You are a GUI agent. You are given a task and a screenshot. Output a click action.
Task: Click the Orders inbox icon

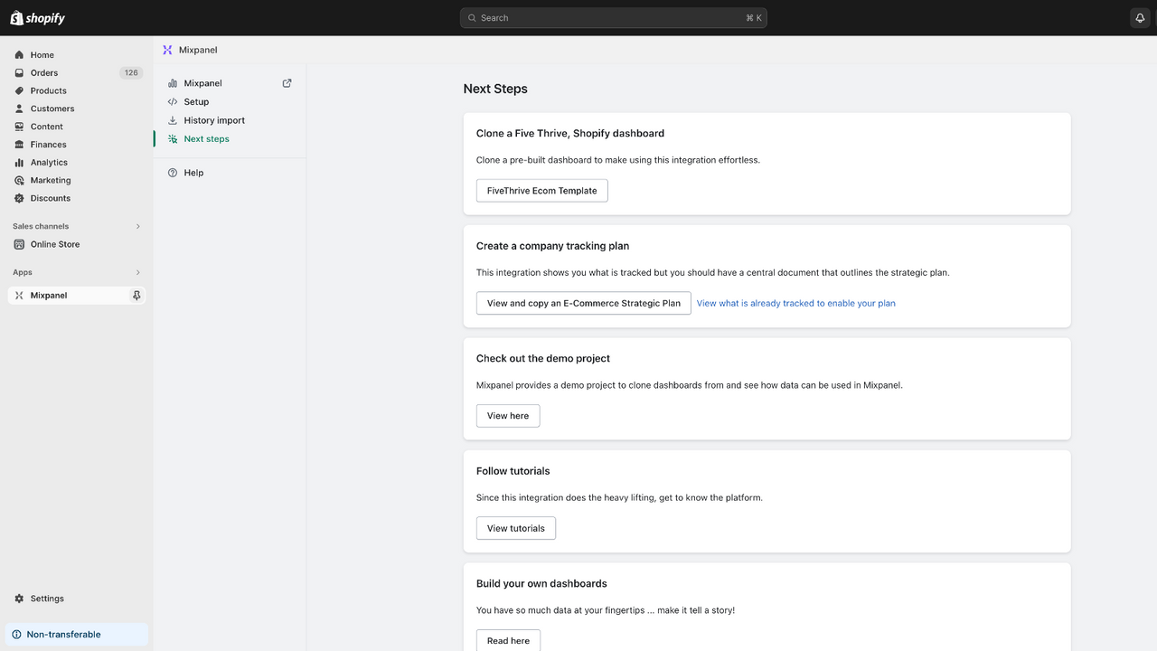pos(19,73)
